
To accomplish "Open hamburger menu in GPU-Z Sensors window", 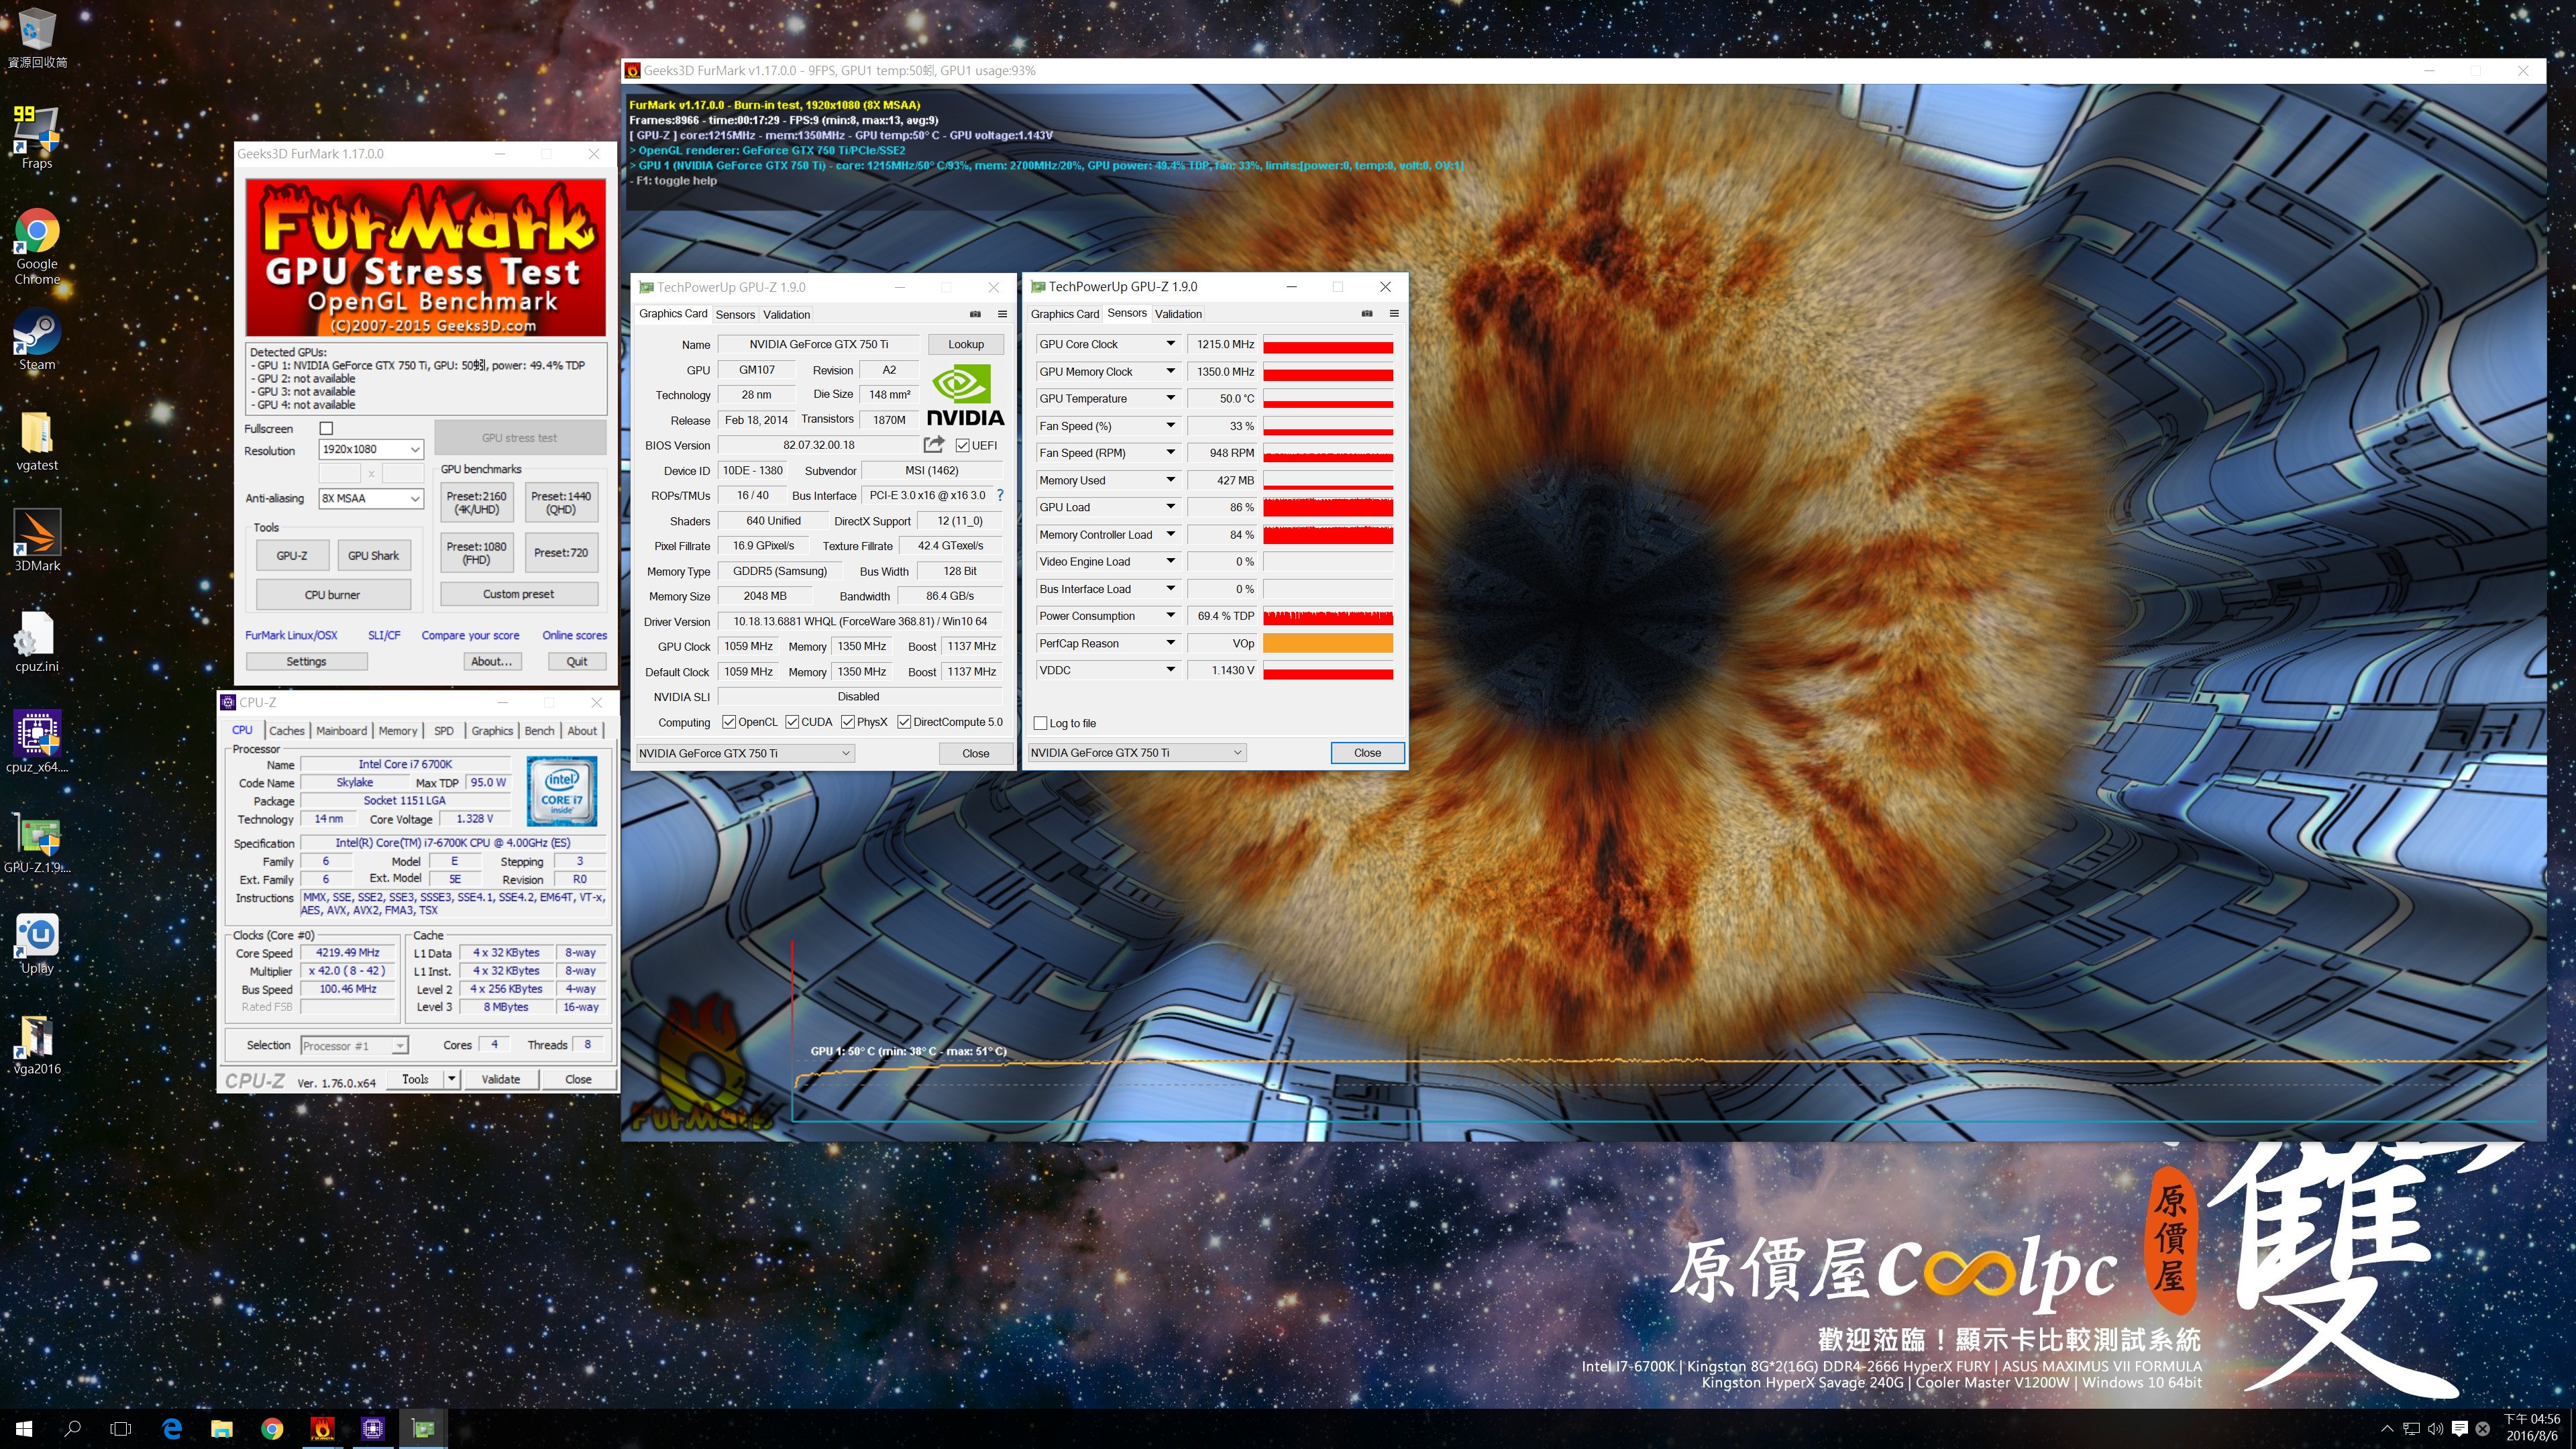I will (x=1394, y=314).
